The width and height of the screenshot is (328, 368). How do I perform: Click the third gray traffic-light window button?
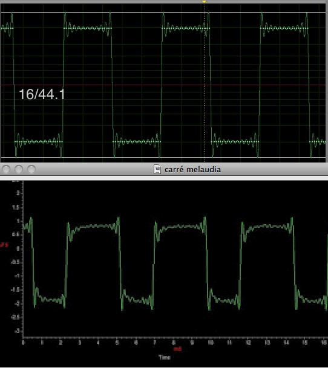coord(31,169)
